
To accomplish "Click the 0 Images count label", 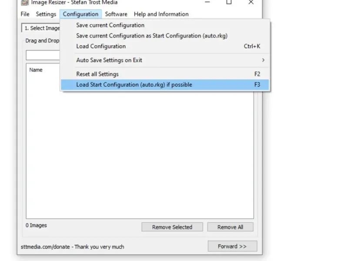I will (36, 225).
